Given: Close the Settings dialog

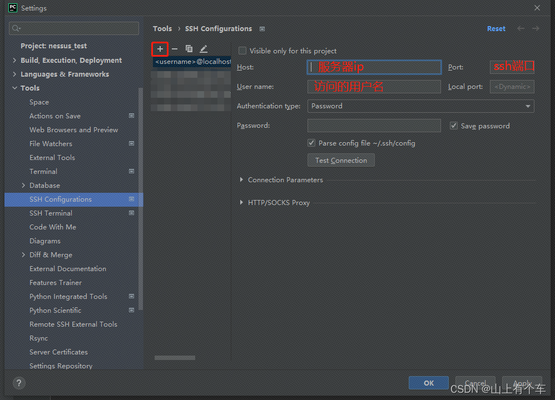Looking at the screenshot, I should tap(537, 8).
